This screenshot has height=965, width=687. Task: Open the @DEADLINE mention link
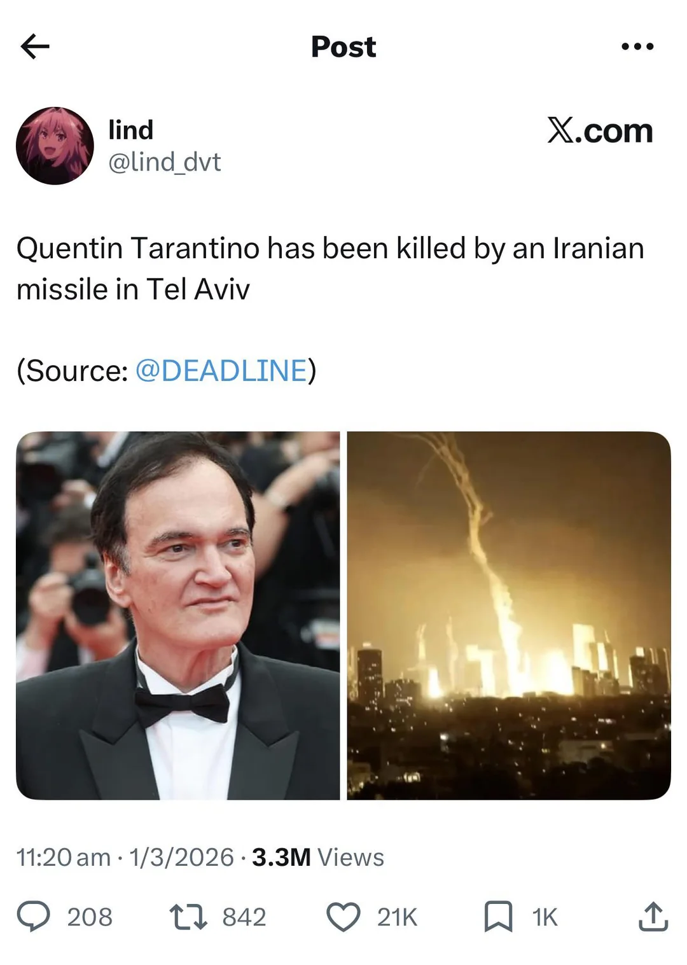(222, 370)
